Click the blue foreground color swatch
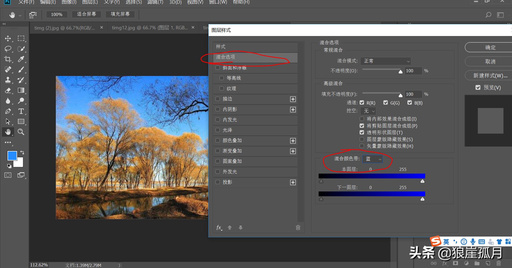Image resolution: width=512 pixels, height=268 pixels. [12, 155]
